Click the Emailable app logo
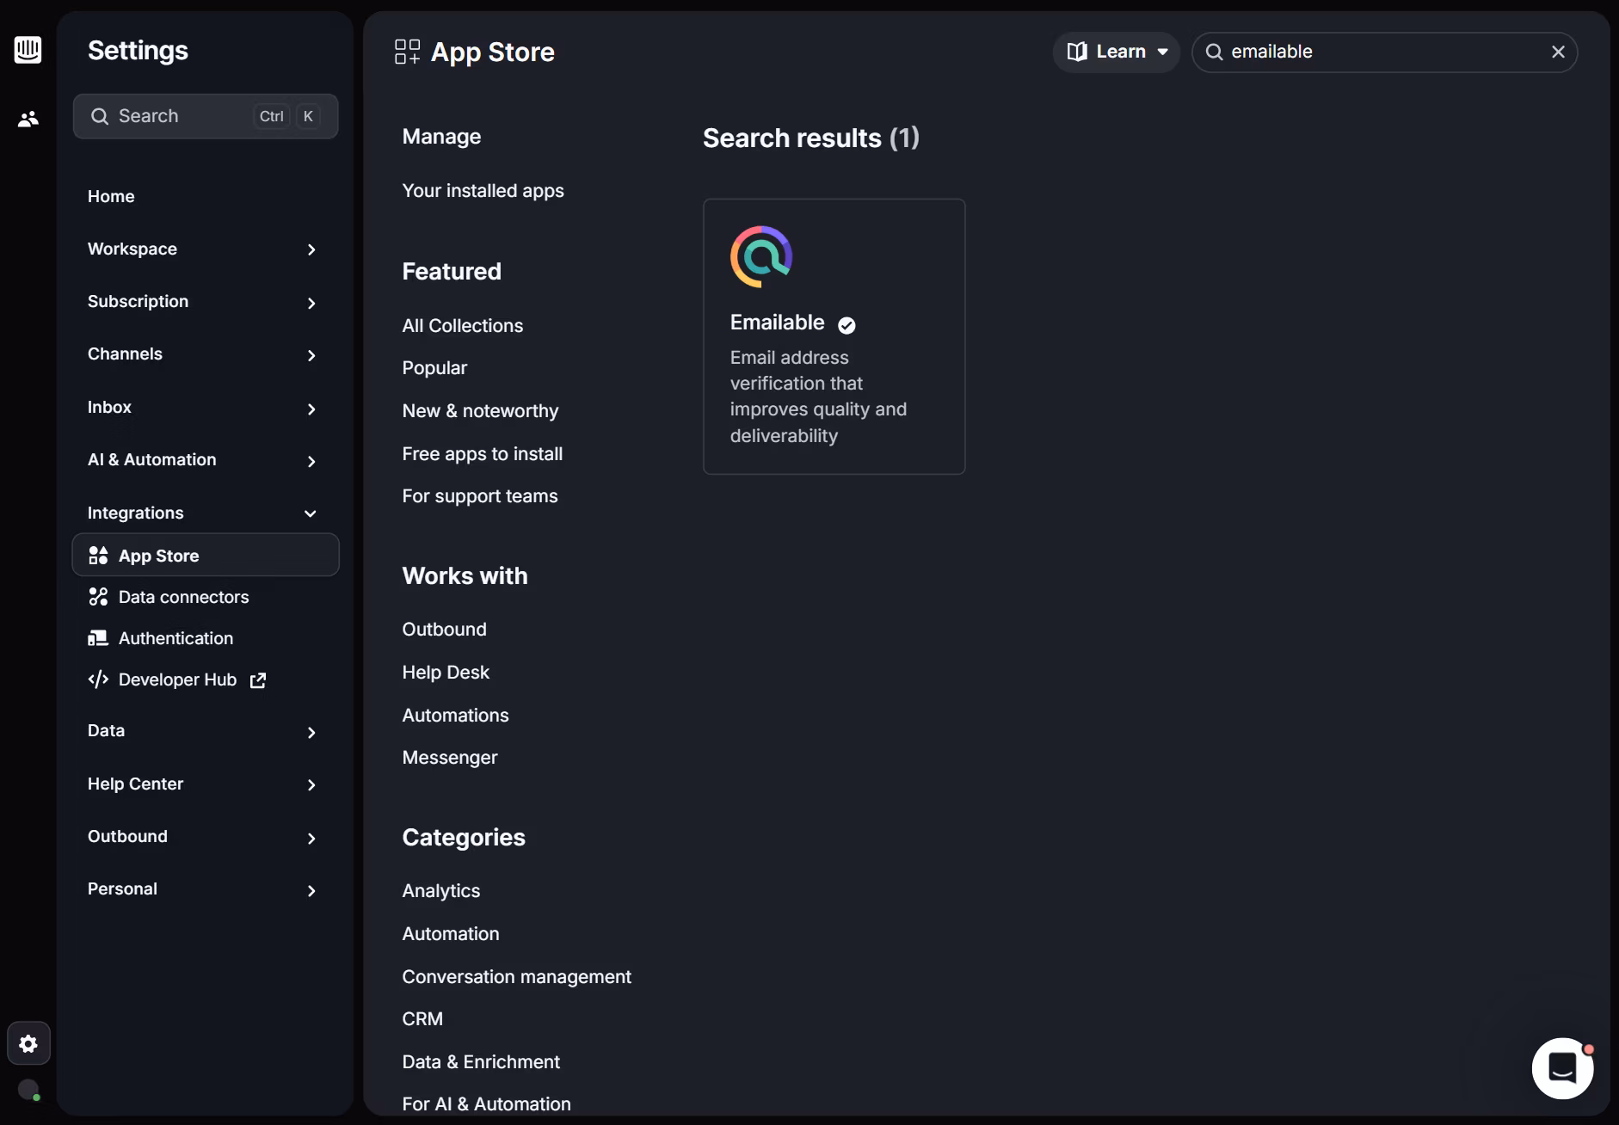Viewport: 1619px width, 1125px height. click(761, 256)
